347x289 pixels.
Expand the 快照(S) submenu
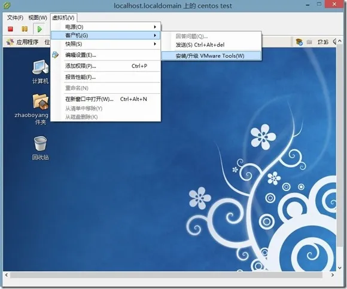[x=105, y=44]
